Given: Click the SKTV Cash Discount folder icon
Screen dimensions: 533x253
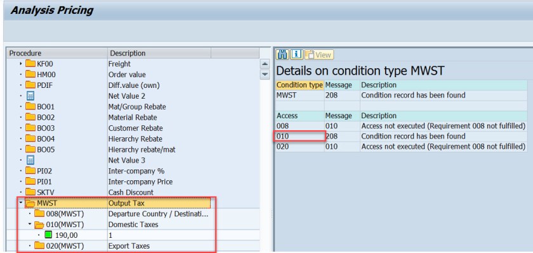Looking at the screenshot, I should tap(30, 192).
